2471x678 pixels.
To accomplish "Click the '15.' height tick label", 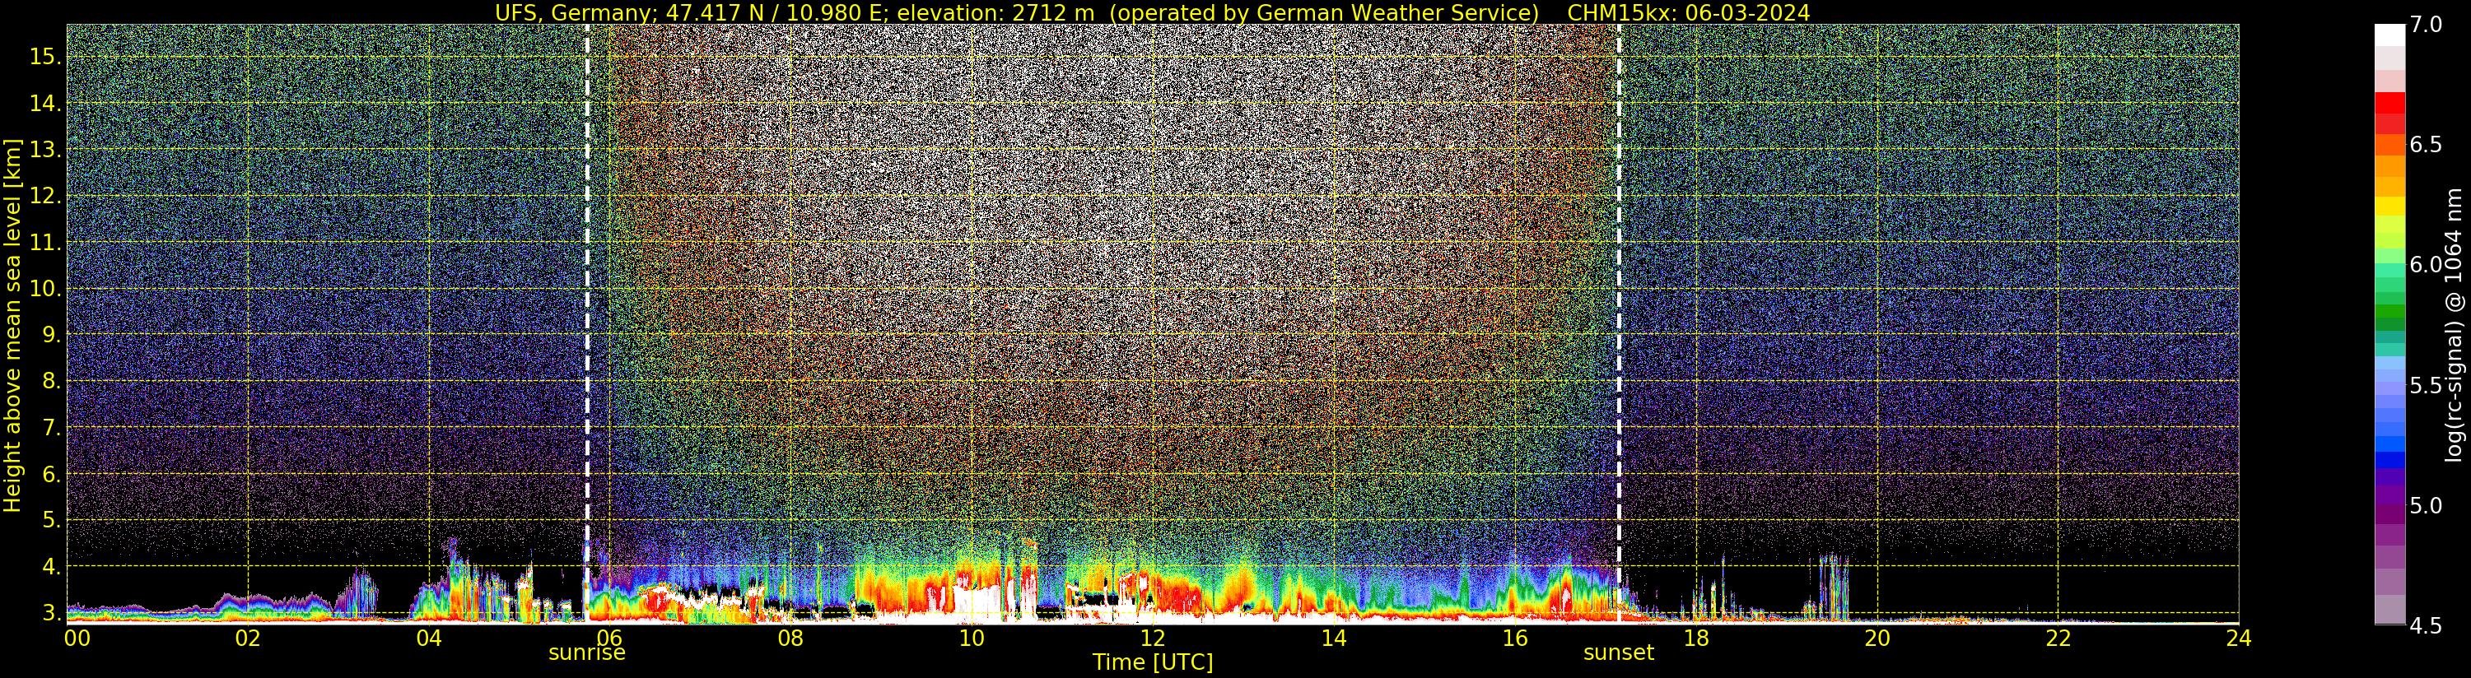I will tap(45, 57).
